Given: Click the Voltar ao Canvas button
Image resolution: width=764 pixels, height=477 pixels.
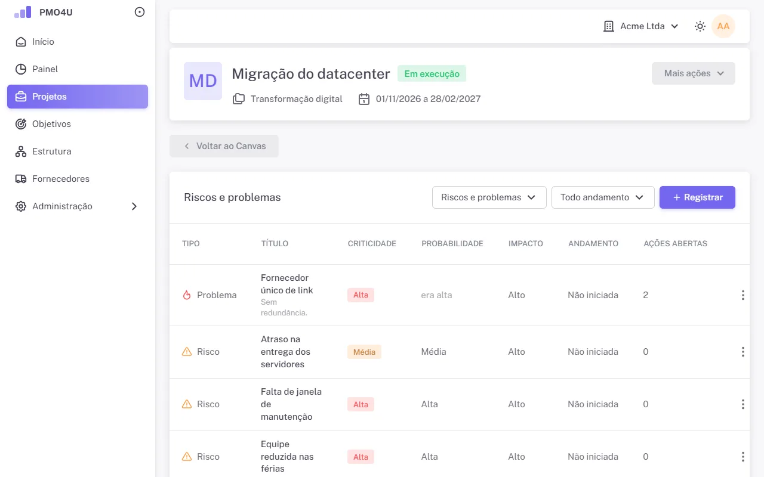Looking at the screenshot, I should 224,146.
